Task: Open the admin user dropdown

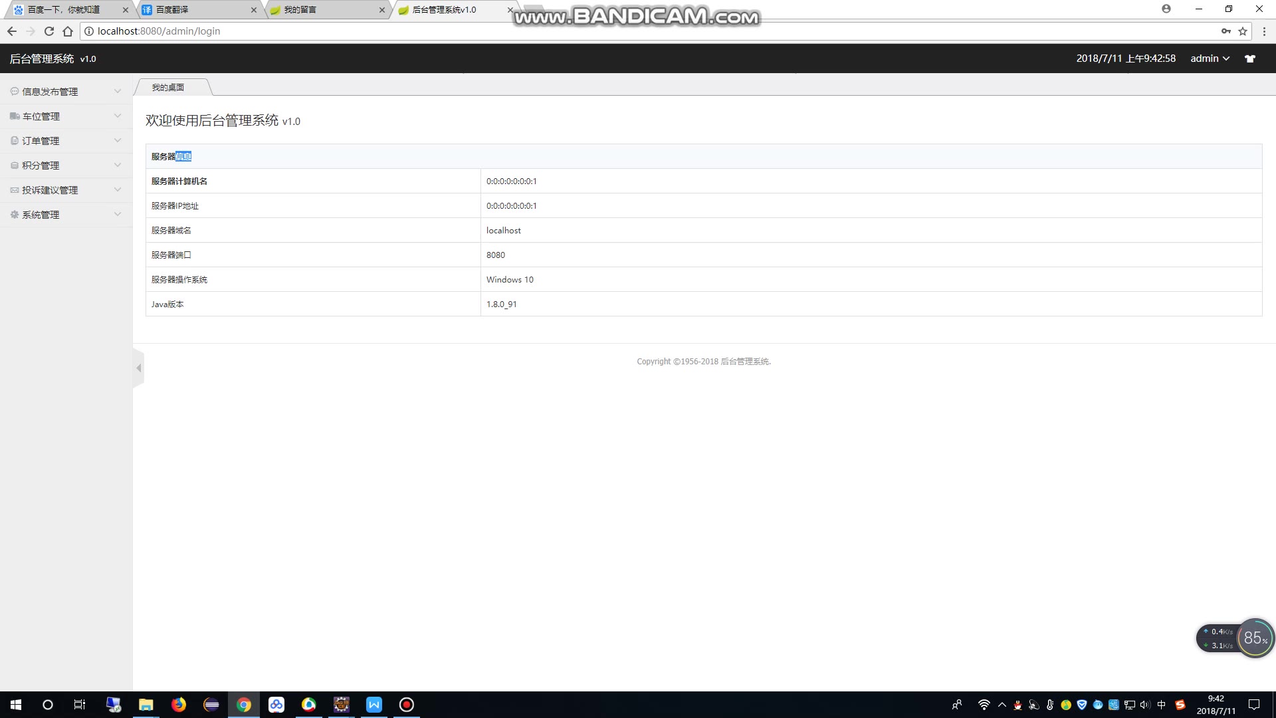Action: click(x=1210, y=59)
